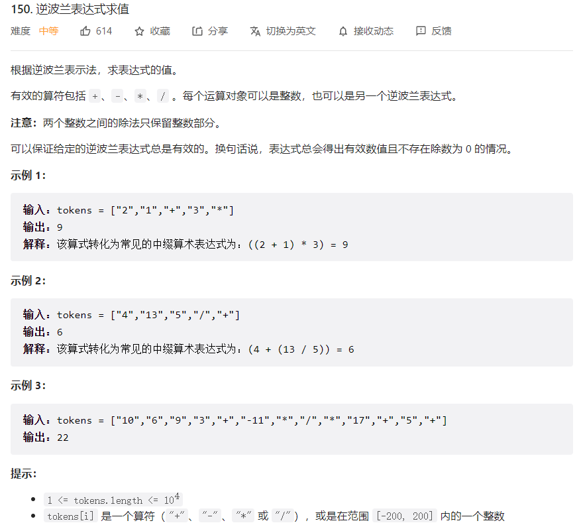Click the 614 likes count
This screenshot has width=579, height=525.
tap(104, 31)
